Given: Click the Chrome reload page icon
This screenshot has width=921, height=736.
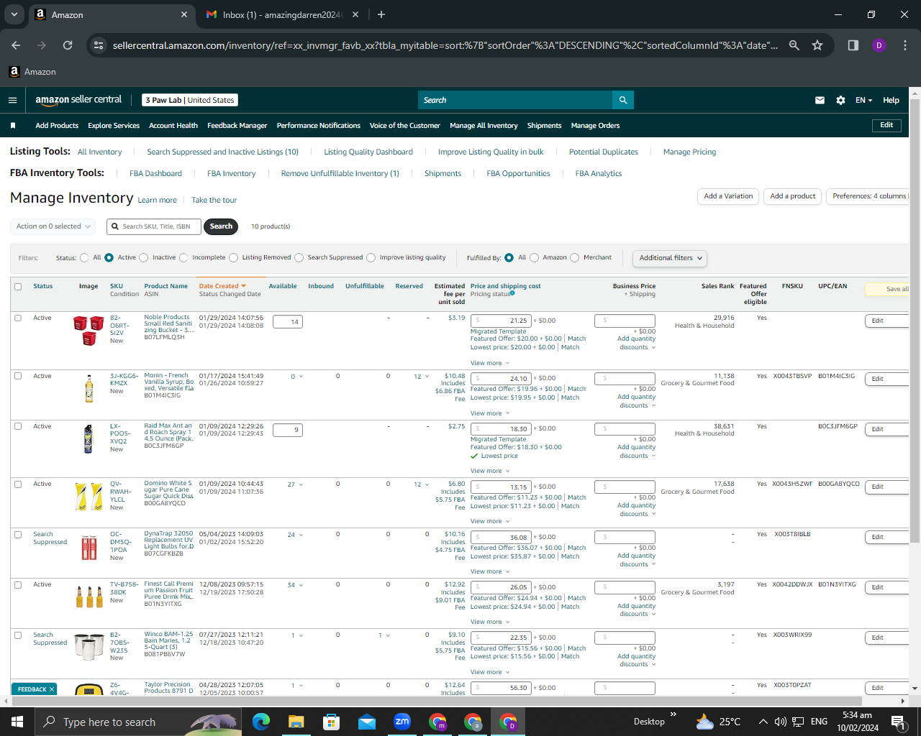Looking at the screenshot, I should 68,45.
